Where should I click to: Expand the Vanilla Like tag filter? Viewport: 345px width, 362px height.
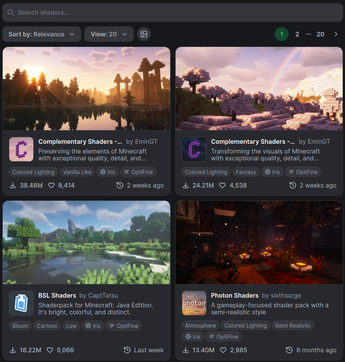click(77, 172)
